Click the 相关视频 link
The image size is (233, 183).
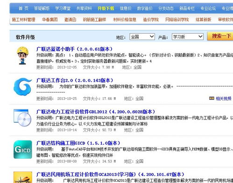coord(224,99)
